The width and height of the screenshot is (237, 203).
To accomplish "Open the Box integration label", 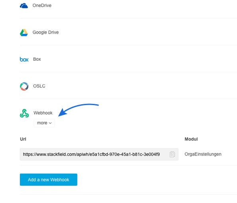I will coord(37,59).
